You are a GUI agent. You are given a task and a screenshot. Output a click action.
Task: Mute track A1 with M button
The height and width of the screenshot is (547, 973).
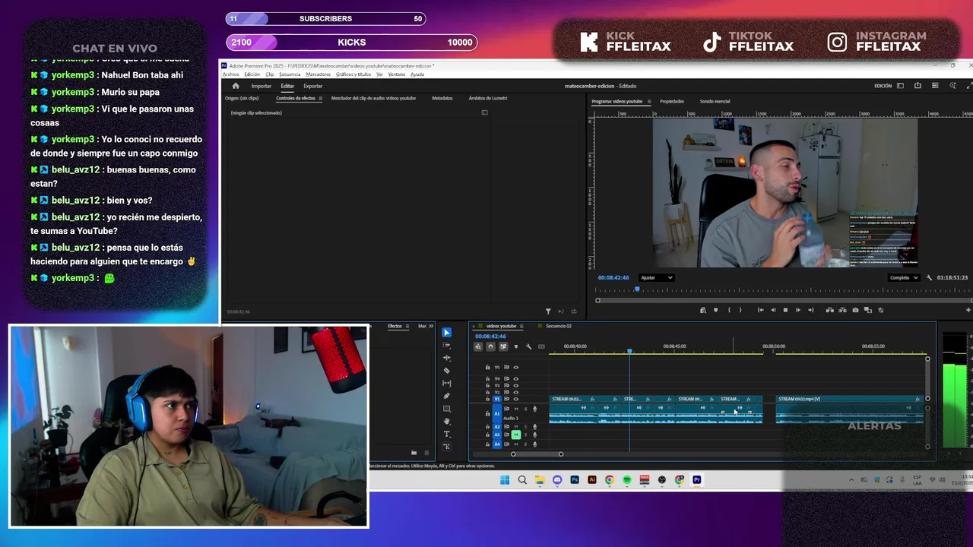pos(516,409)
